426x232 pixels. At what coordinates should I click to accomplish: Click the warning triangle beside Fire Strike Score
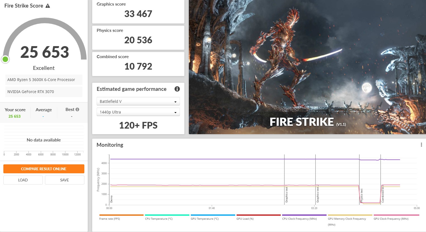pos(48,6)
